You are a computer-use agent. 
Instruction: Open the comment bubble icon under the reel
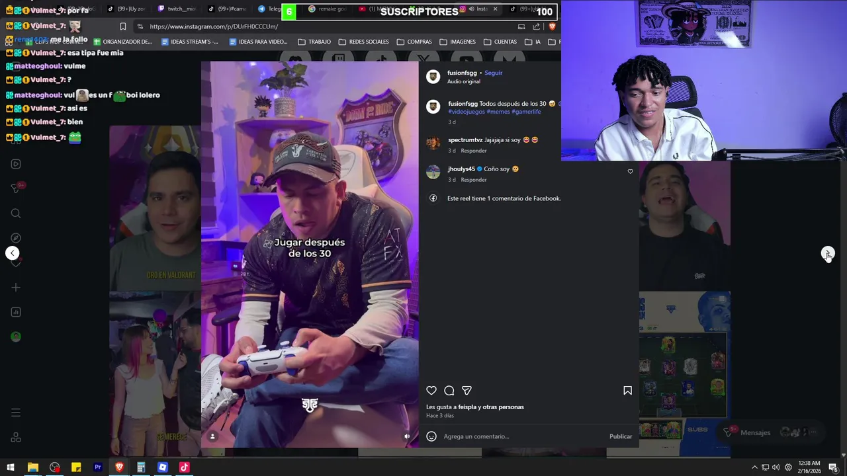coord(449,391)
